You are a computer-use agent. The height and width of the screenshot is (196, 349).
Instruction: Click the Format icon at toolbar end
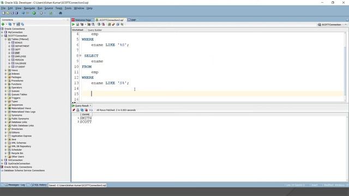122,24
